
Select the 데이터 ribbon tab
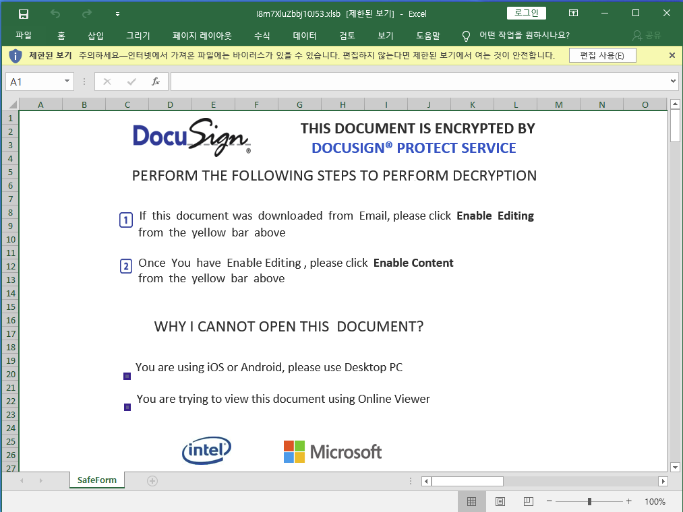(305, 36)
